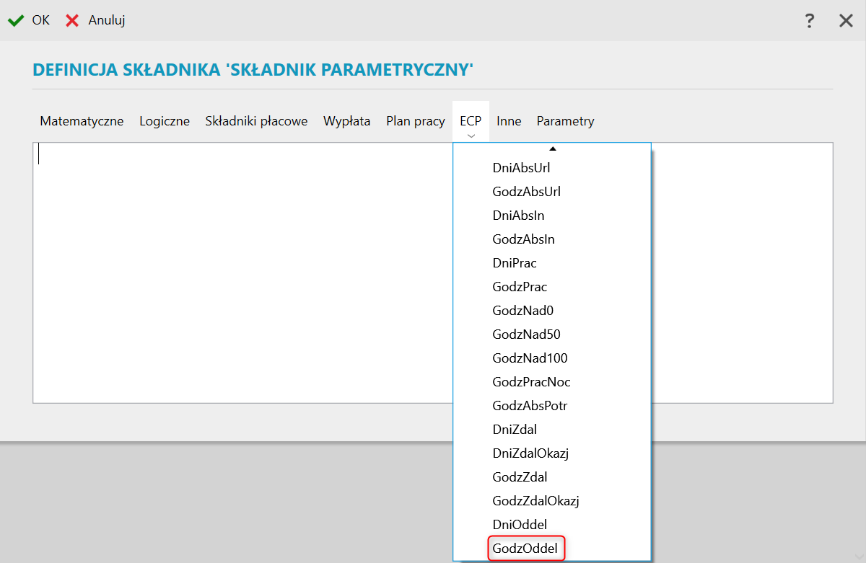Image resolution: width=866 pixels, height=563 pixels.
Task: Select the DniZdalOkazj entry
Action: click(x=531, y=453)
